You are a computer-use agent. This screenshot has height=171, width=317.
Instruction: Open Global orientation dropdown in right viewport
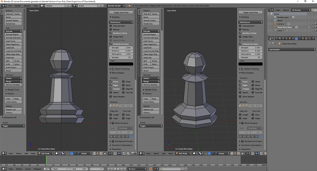point(224,154)
